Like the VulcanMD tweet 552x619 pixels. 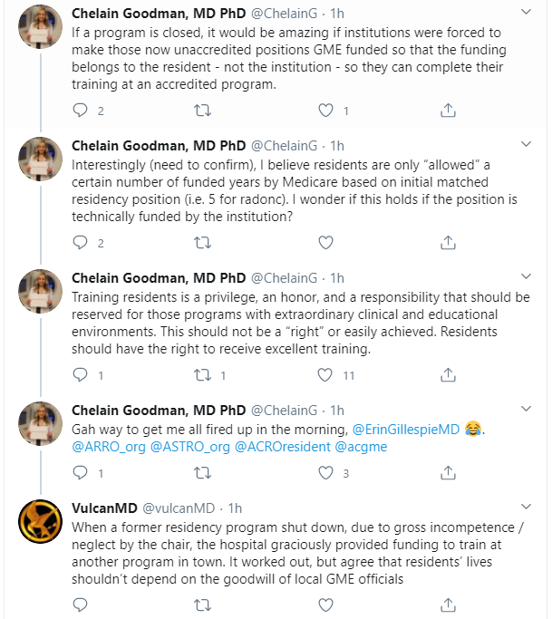click(x=325, y=604)
